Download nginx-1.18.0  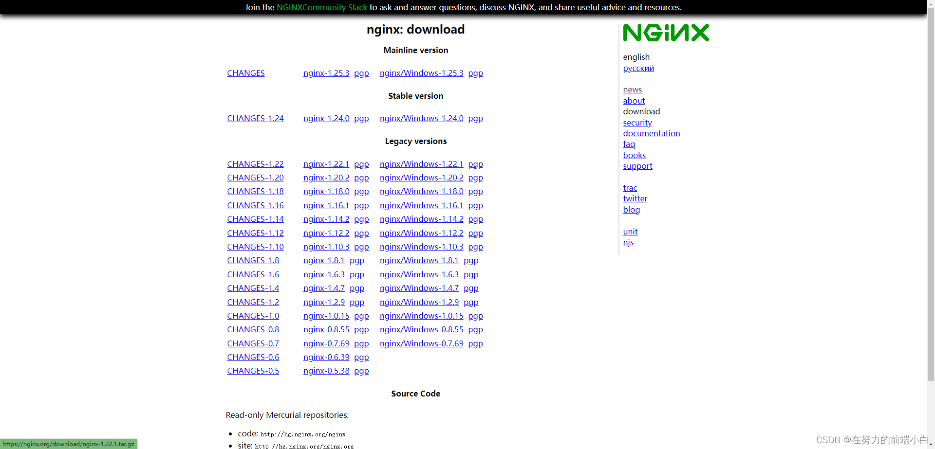coord(326,191)
